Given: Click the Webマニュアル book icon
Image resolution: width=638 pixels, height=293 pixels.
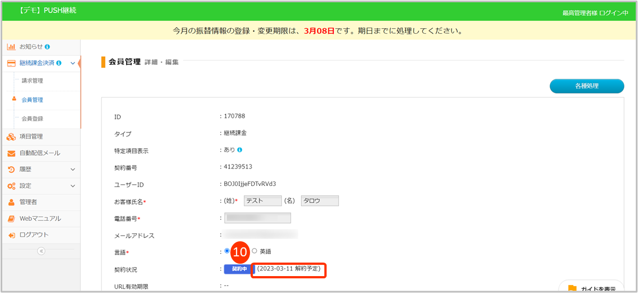Looking at the screenshot, I should point(11,219).
